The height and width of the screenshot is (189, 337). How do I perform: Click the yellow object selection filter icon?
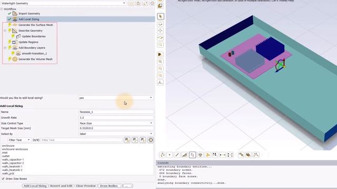pos(207,155)
